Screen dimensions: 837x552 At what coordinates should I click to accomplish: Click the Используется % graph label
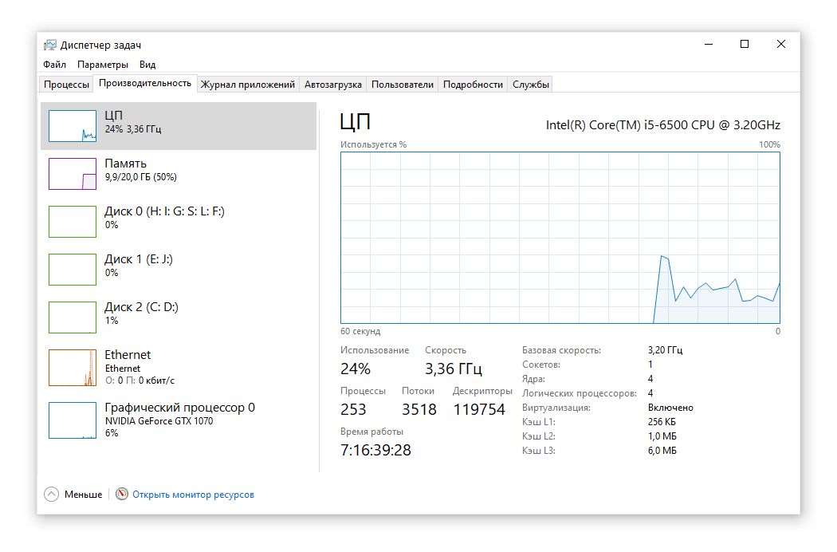coord(373,145)
